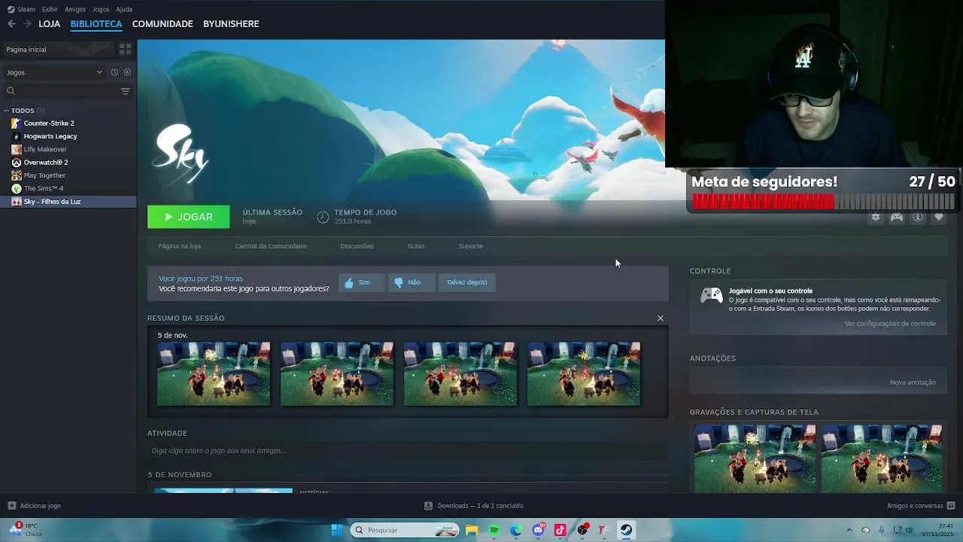Open the BYUNISHERE profile tab
Image resolution: width=963 pixels, height=542 pixels.
pos(231,24)
